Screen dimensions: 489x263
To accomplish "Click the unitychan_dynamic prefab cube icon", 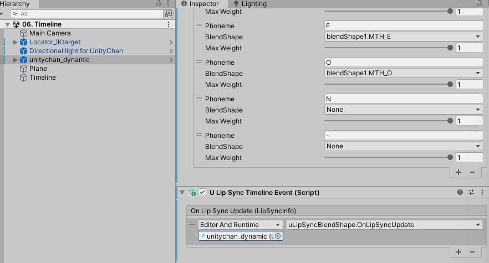I will tap(23, 60).
